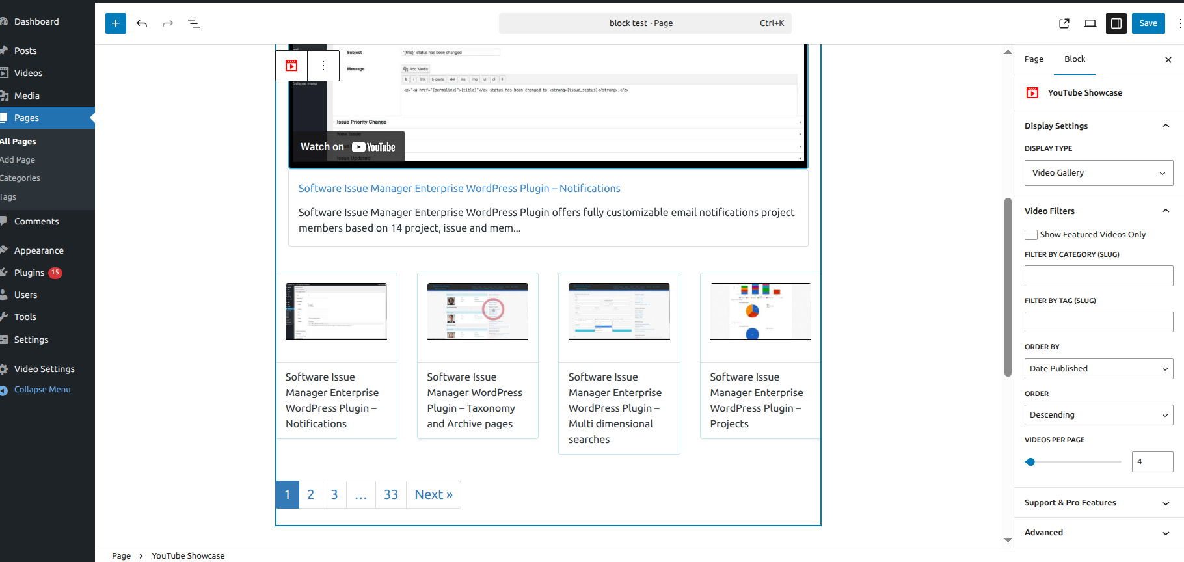The width and height of the screenshot is (1184, 562).
Task: Click the YouTube Showcase icon in sidebar header
Action: pyautogui.click(x=1032, y=92)
